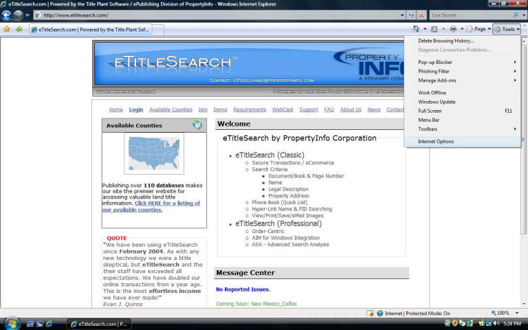Open the recent pages dropdown beside Forward
The width and height of the screenshot is (528, 330).
[x=27, y=15]
